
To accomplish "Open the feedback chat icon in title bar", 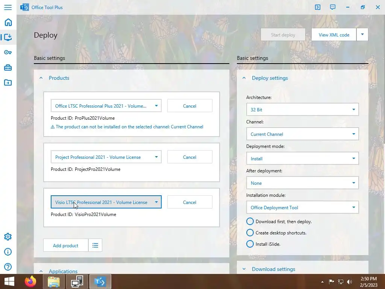I will (333, 7).
